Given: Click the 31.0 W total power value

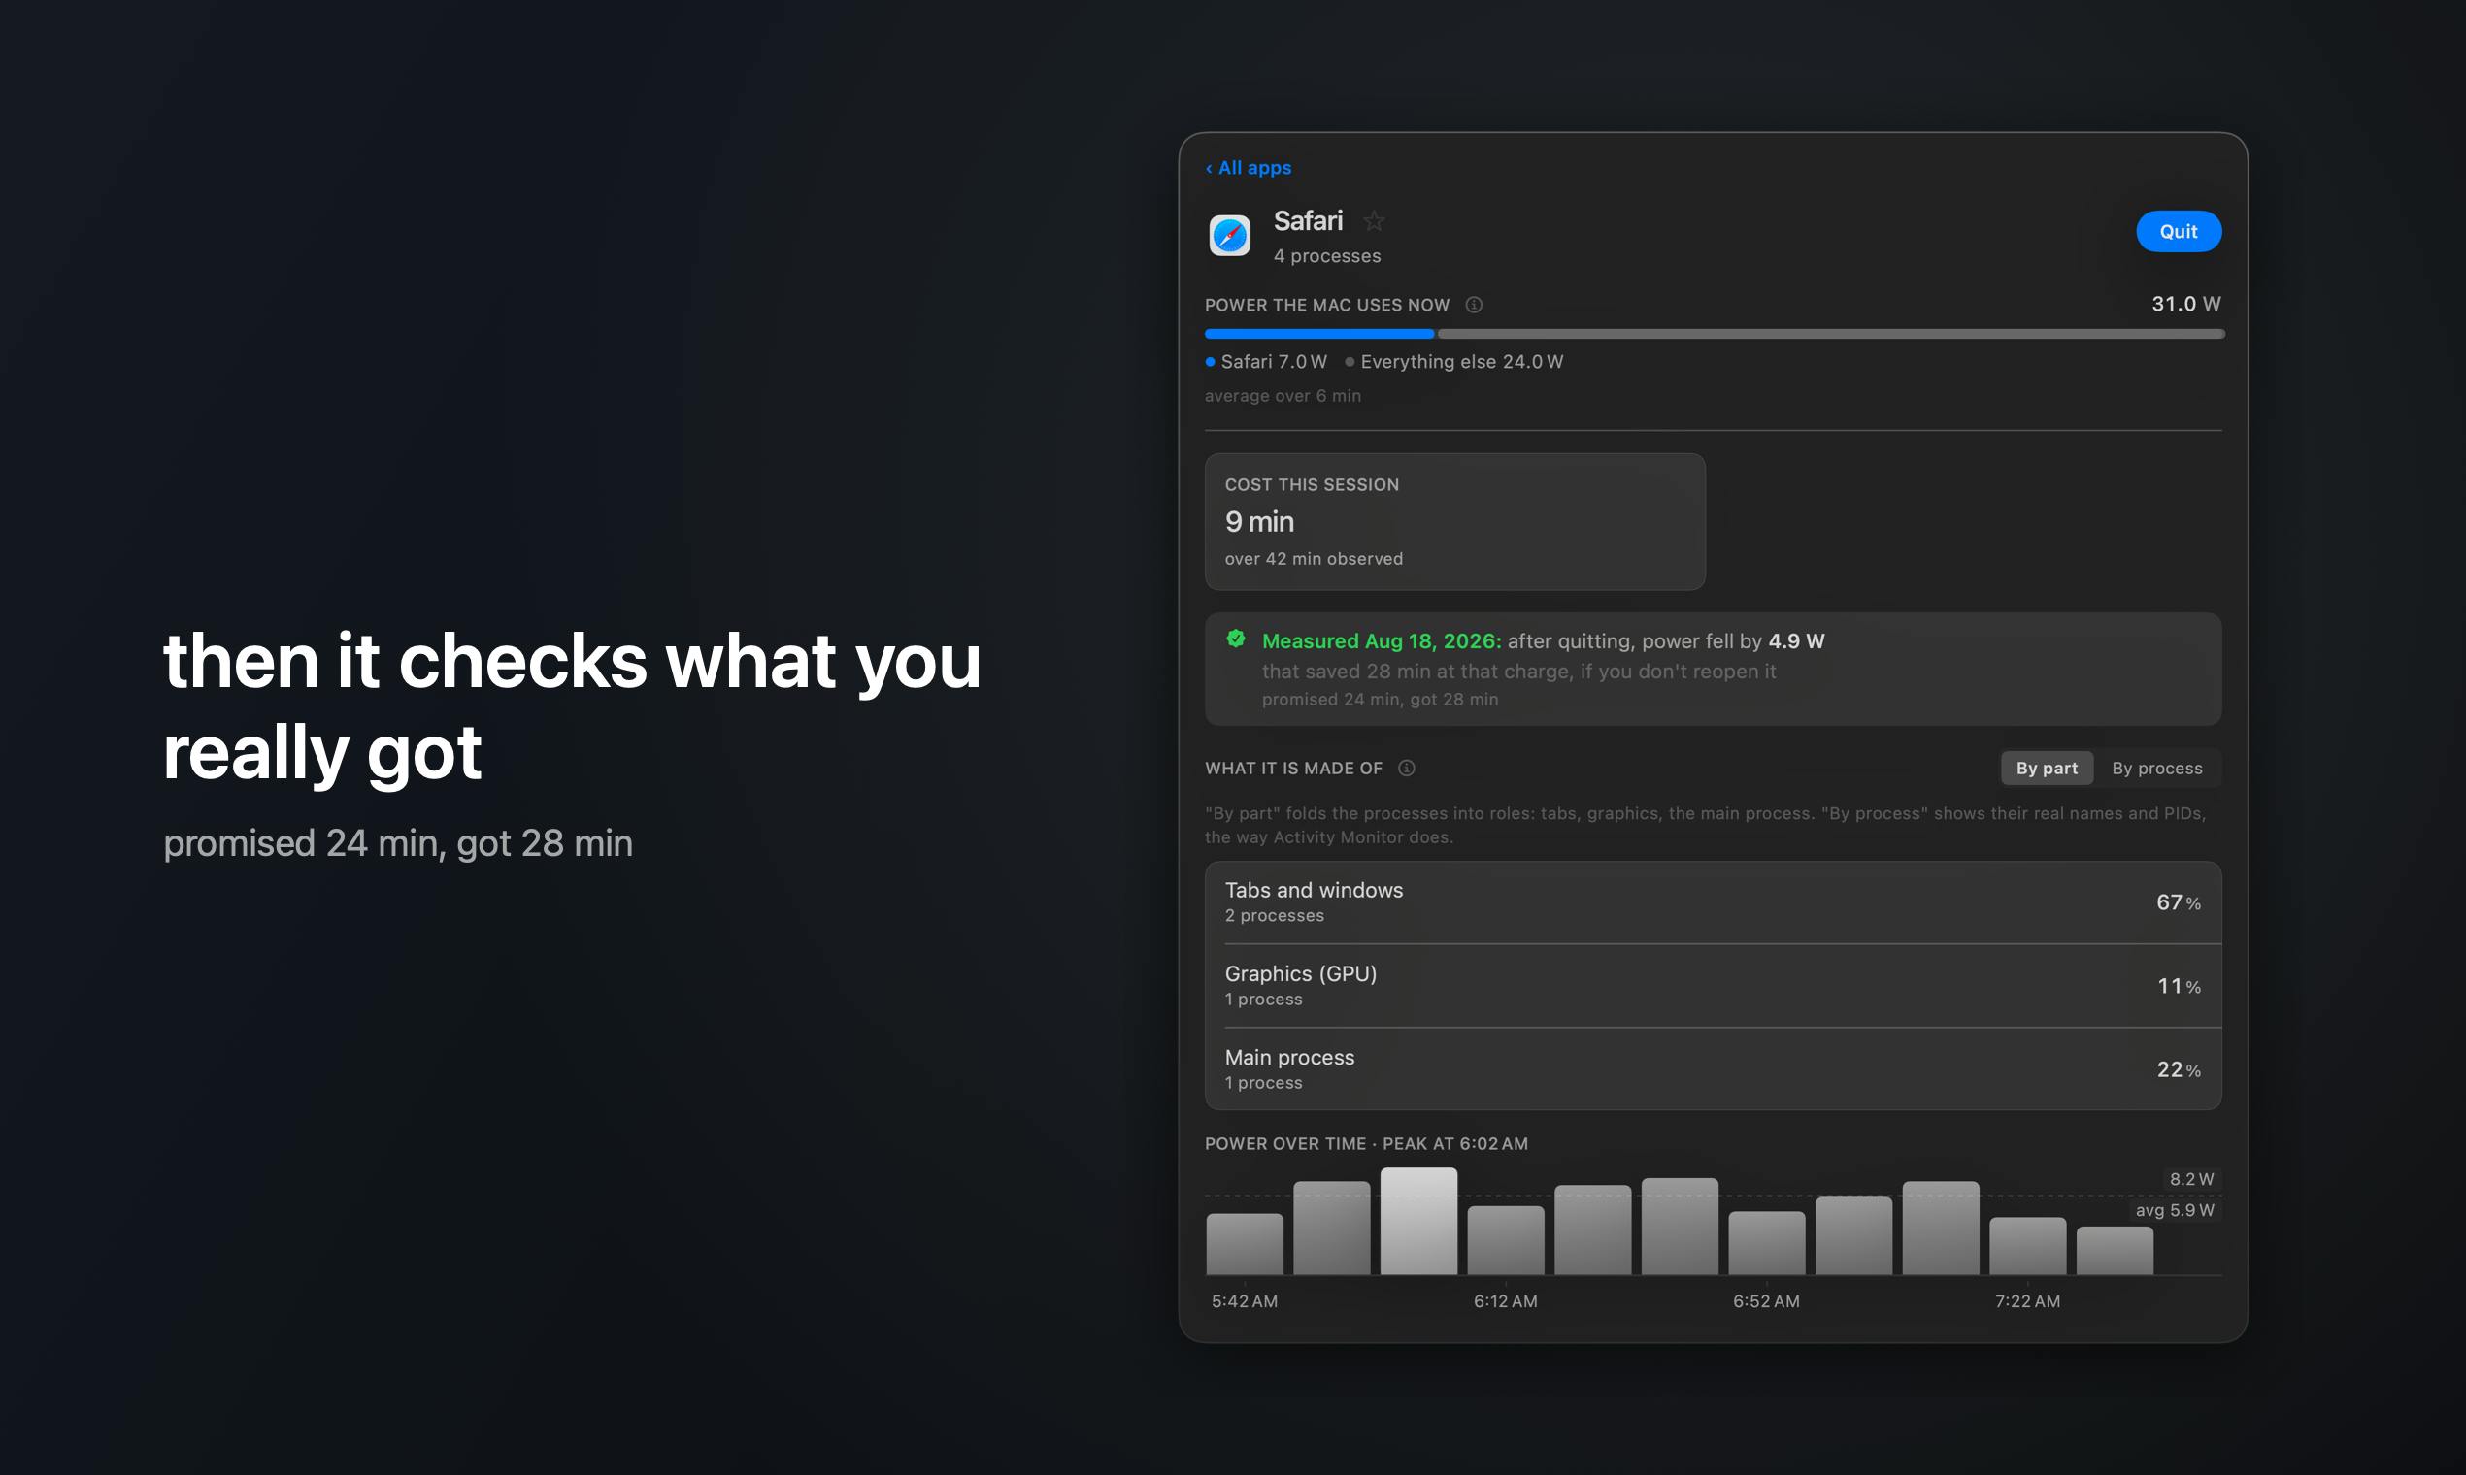Looking at the screenshot, I should pos(2185,304).
